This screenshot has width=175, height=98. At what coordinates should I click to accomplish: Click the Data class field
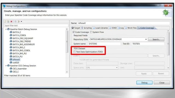pos(102,63)
